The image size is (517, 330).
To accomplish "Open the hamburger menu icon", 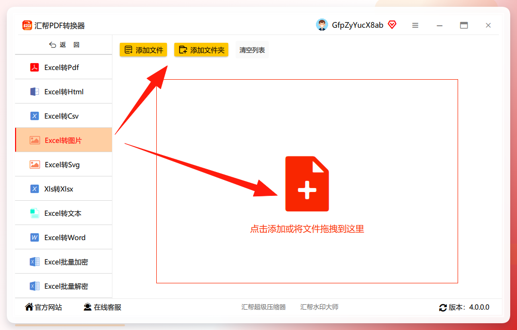I will click(x=415, y=25).
